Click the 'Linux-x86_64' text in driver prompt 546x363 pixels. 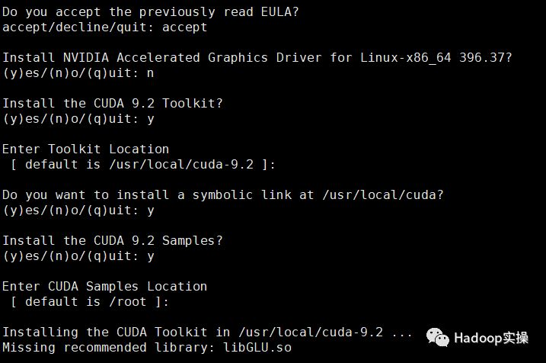(406, 58)
